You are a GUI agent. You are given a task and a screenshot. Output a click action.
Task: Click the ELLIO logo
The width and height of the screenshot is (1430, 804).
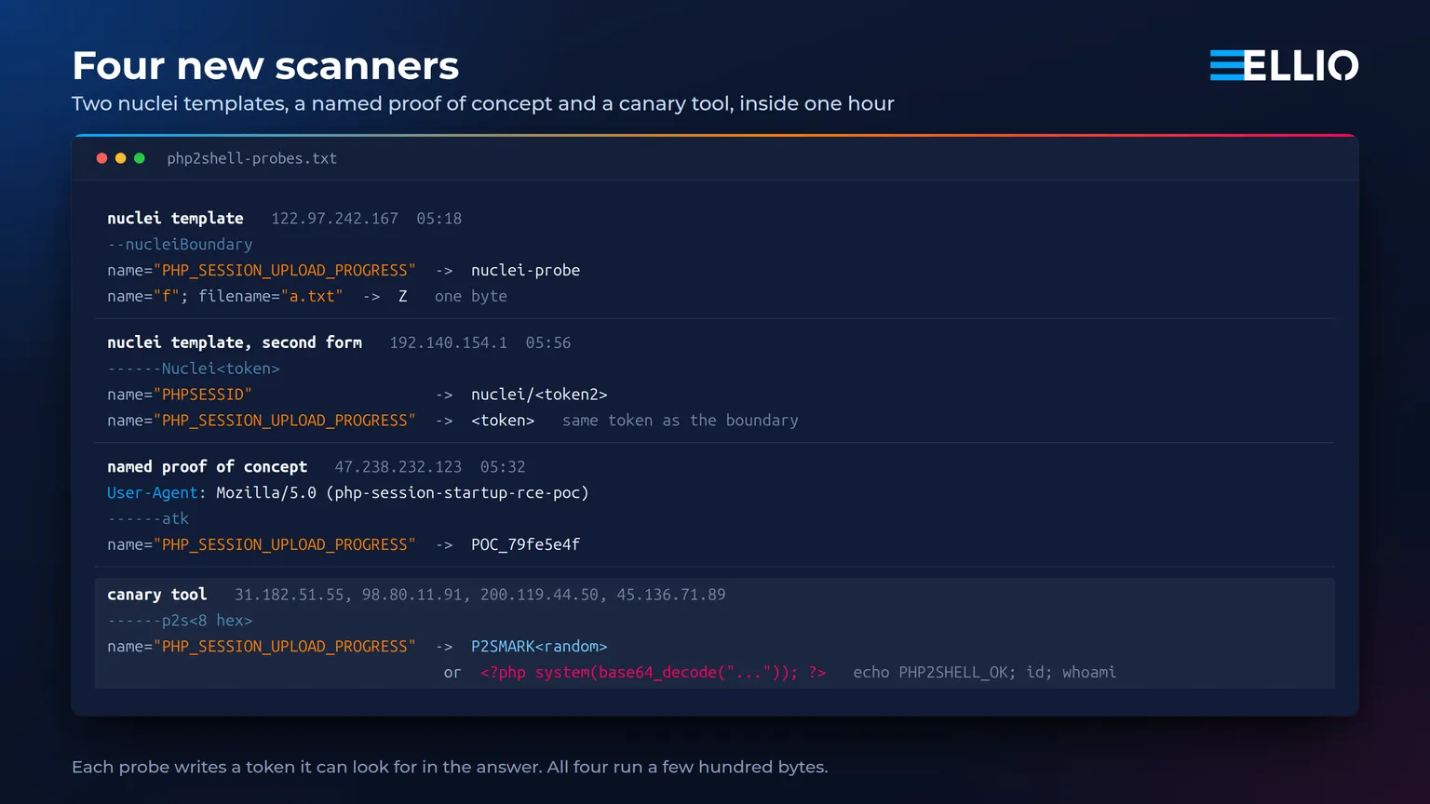[1284, 65]
